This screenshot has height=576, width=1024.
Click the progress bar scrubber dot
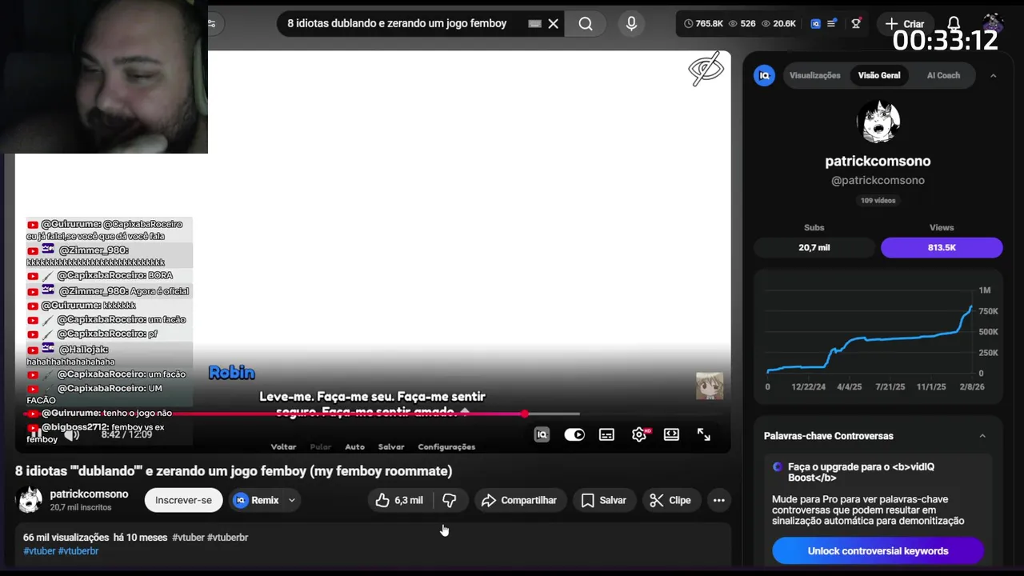[524, 414]
